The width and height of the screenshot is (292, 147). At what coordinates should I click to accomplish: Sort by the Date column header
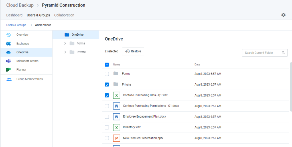(197, 65)
